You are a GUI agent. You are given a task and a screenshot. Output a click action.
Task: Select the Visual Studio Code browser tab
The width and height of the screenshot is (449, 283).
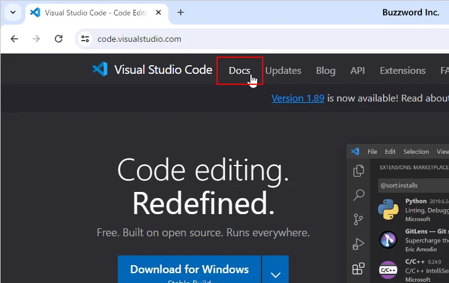(x=96, y=13)
